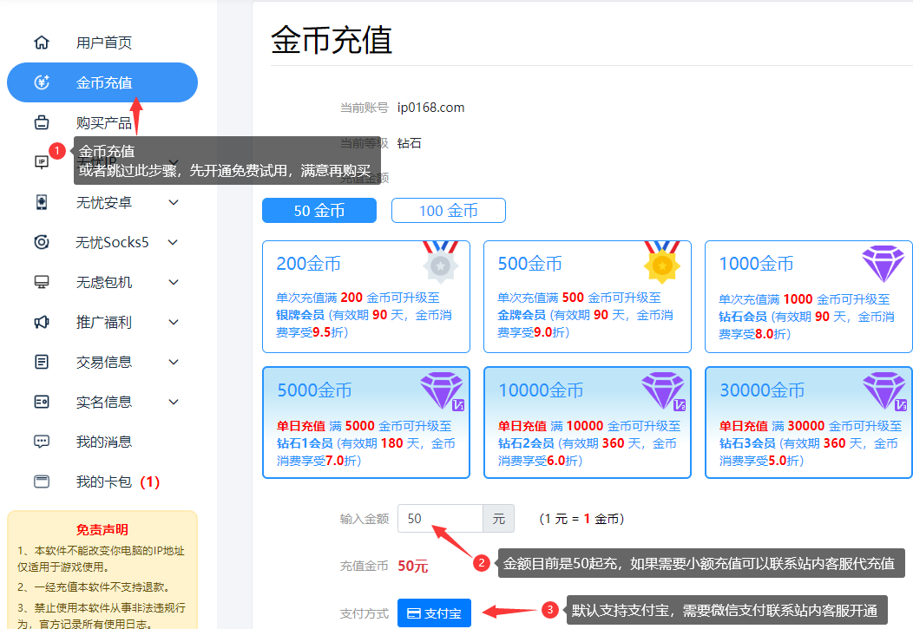The image size is (913, 629).
Task: Switch to the 100 金币 option
Action: coord(448,210)
